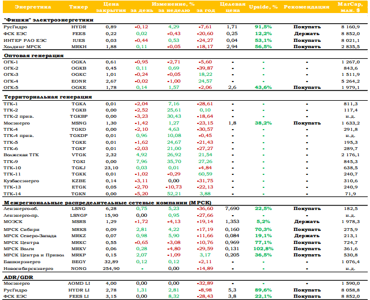The width and height of the screenshot is (370, 300).
Task: Select the Рекомендация column header
Action: point(307,7)
